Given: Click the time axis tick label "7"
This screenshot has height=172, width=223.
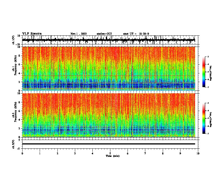Looking at the screenshot, I should (145, 153).
